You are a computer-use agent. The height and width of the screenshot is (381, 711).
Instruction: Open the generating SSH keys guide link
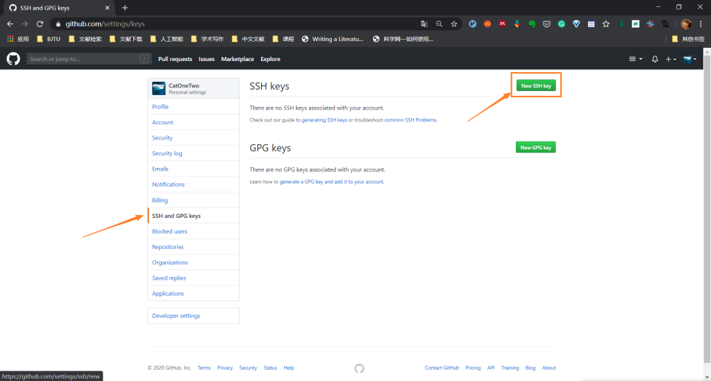pos(324,120)
